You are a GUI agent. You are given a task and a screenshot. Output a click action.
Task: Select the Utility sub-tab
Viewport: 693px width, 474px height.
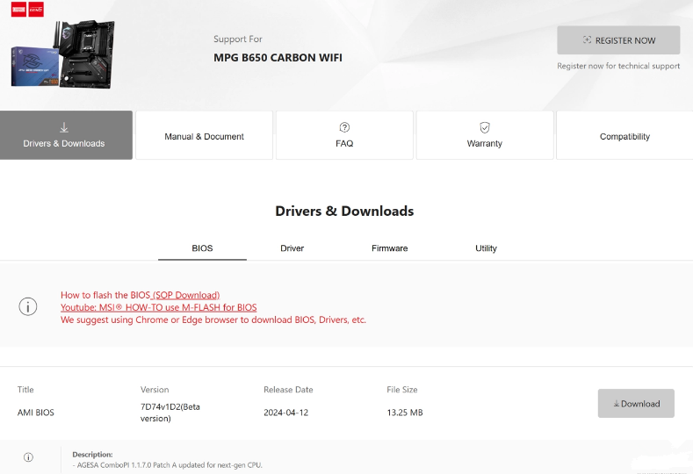pos(487,248)
